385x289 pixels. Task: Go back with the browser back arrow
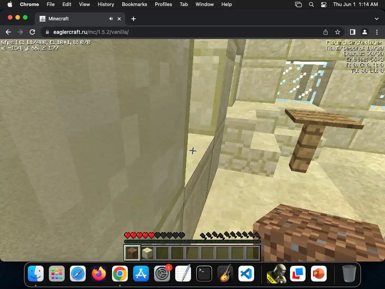pyautogui.click(x=8, y=32)
